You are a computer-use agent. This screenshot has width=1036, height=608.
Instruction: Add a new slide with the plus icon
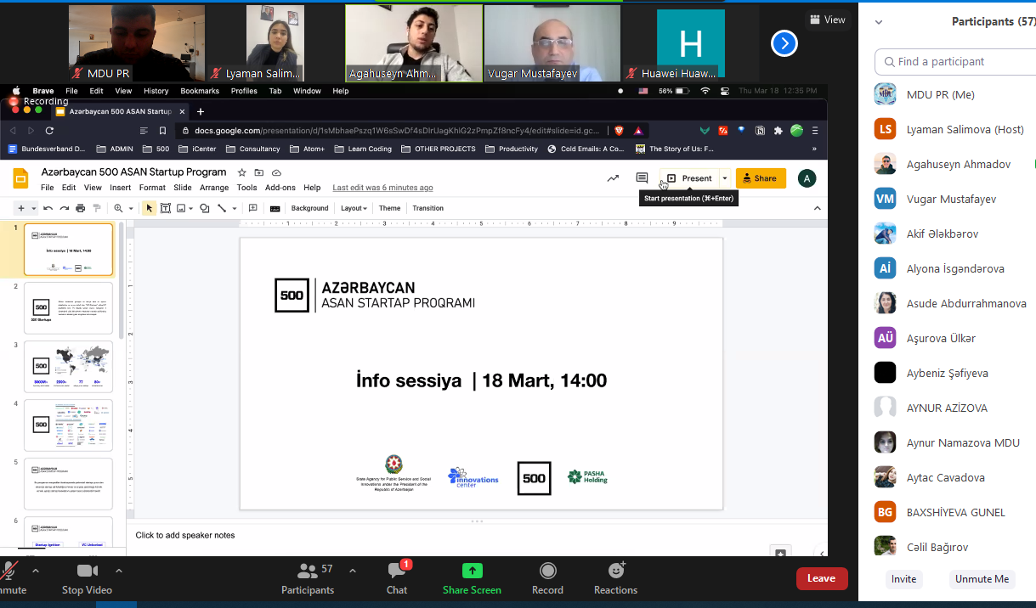point(20,208)
